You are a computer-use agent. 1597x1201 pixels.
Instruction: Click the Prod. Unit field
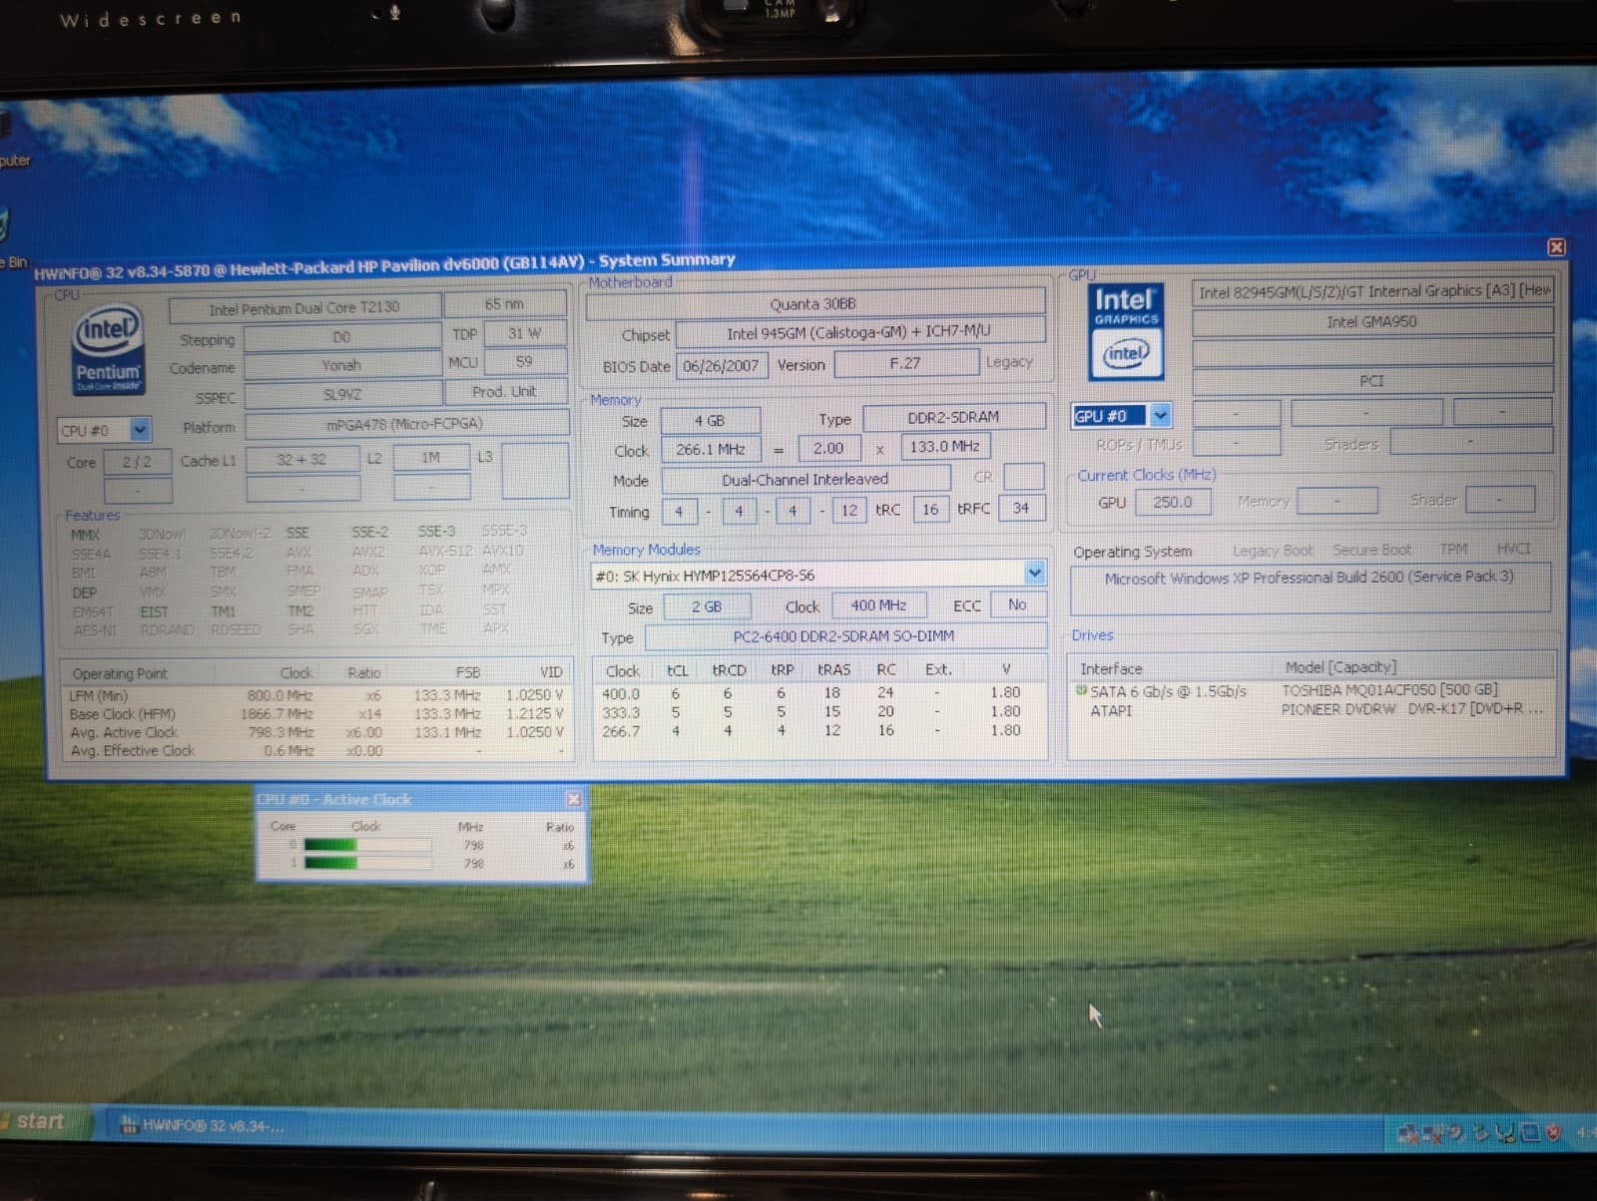[x=505, y=391]
